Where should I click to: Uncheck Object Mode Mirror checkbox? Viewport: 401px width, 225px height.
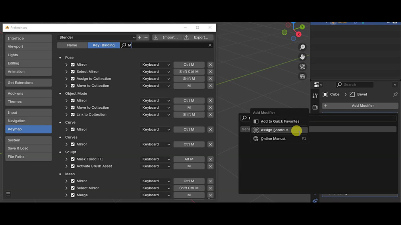[x=73, y=100]
